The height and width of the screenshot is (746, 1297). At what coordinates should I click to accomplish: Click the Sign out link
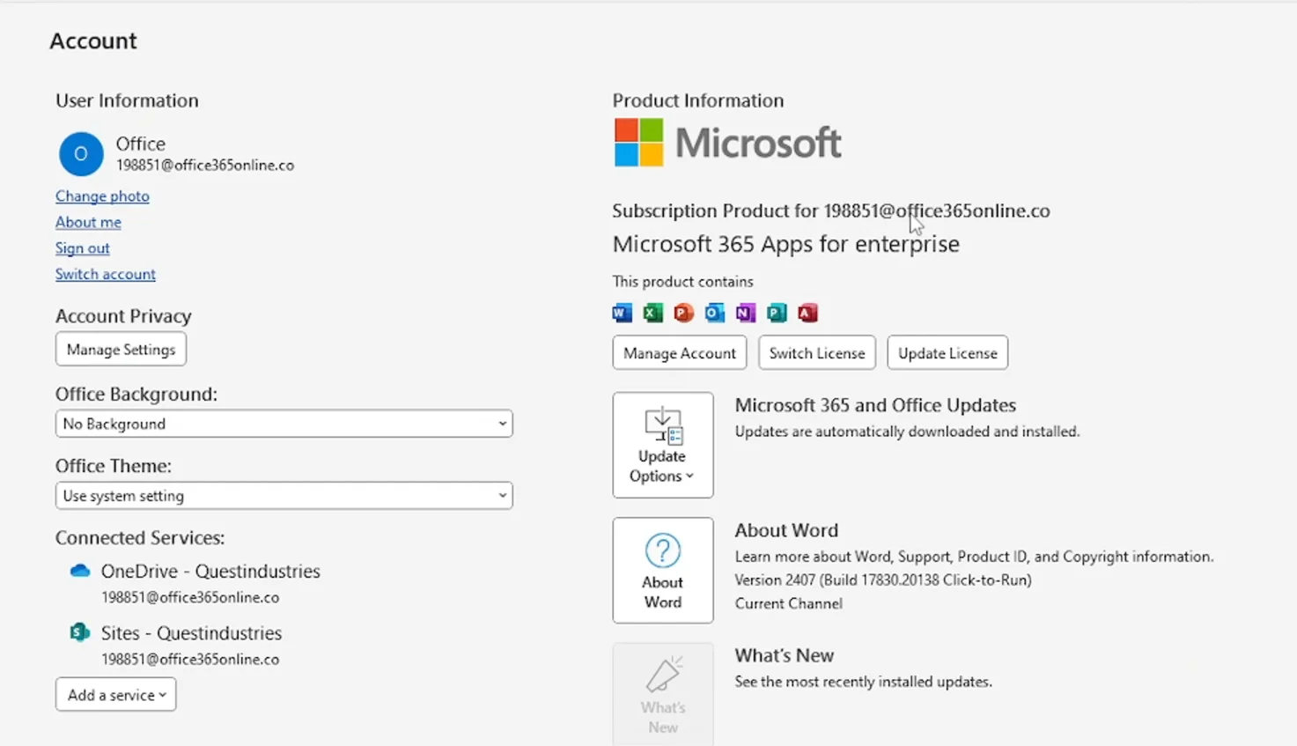point(83,248)
